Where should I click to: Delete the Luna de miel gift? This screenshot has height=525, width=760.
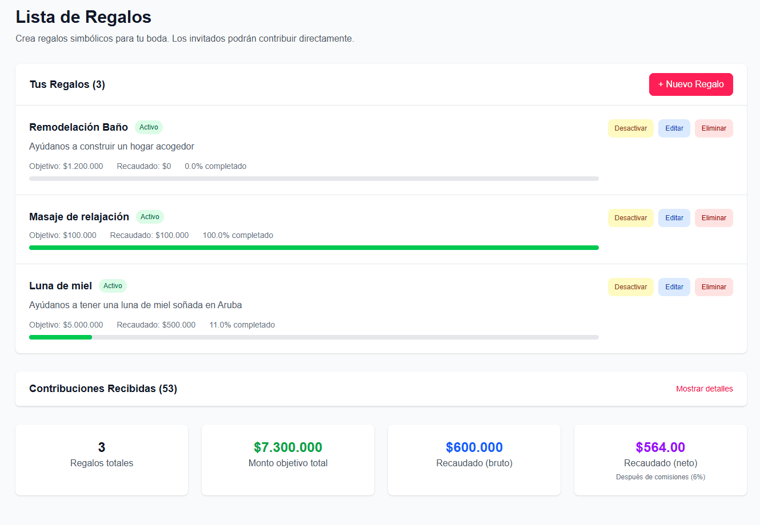[x=713, y=287]
